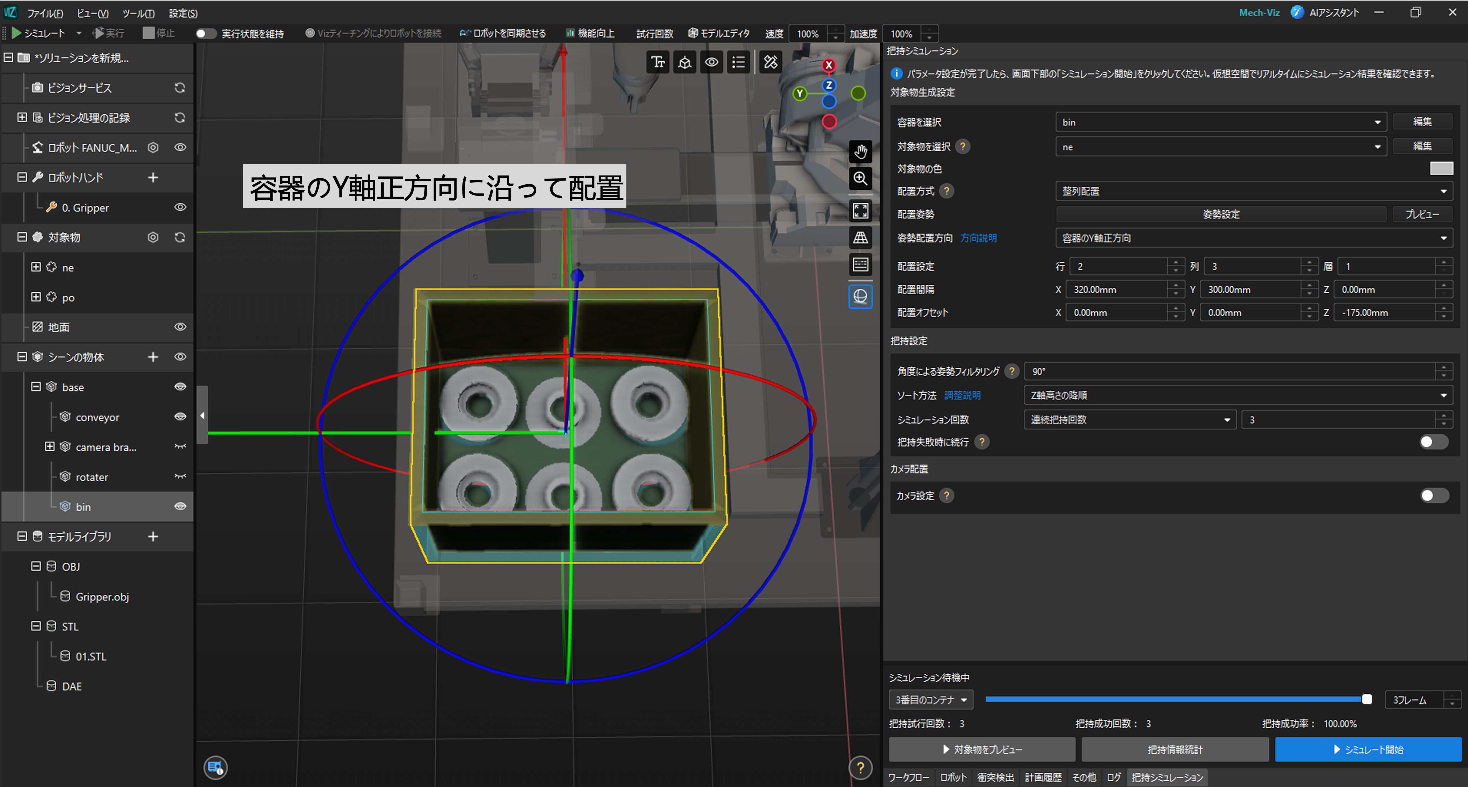Select the pan hand tool
This screenshot has width=1468, height=787.
click(x=860, y=151)
